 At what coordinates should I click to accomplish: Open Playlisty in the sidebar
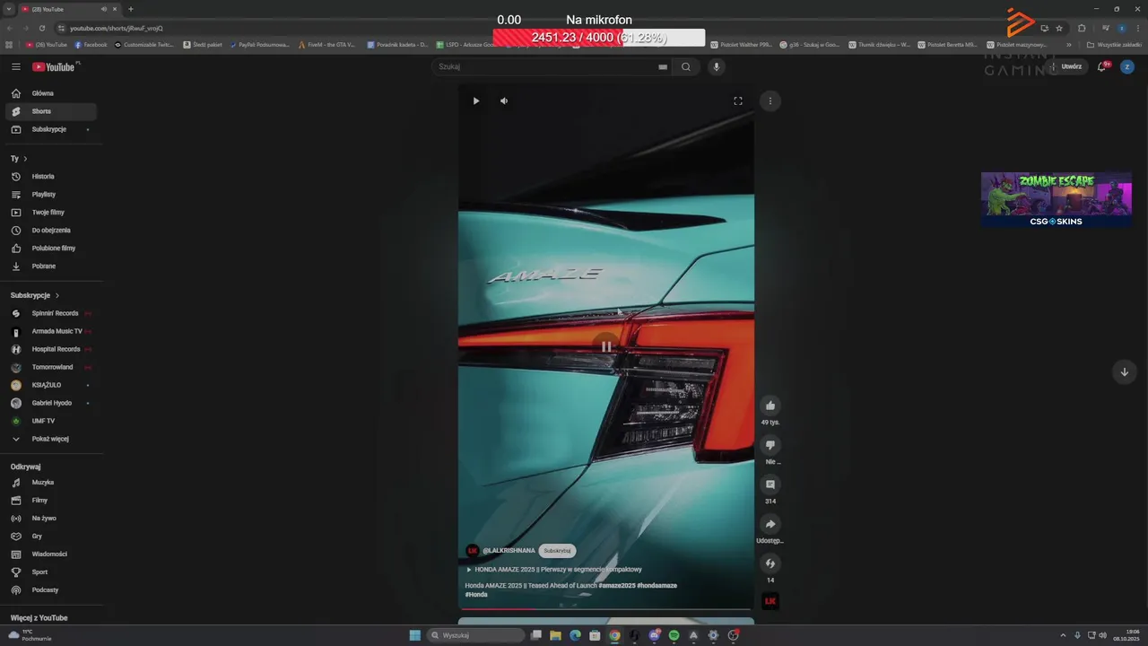[x=51, y=195]
